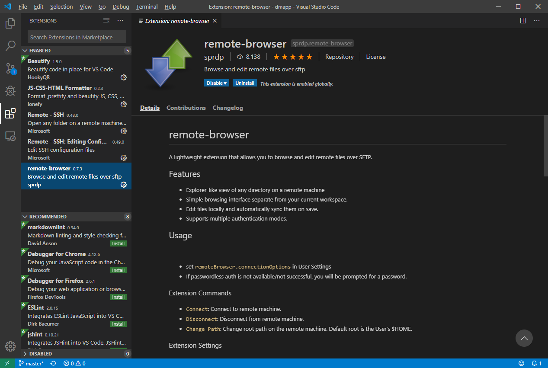This screenshot has height=368, width=548.
Task: Open the Debug menu
Action: (x=121, y=7)
